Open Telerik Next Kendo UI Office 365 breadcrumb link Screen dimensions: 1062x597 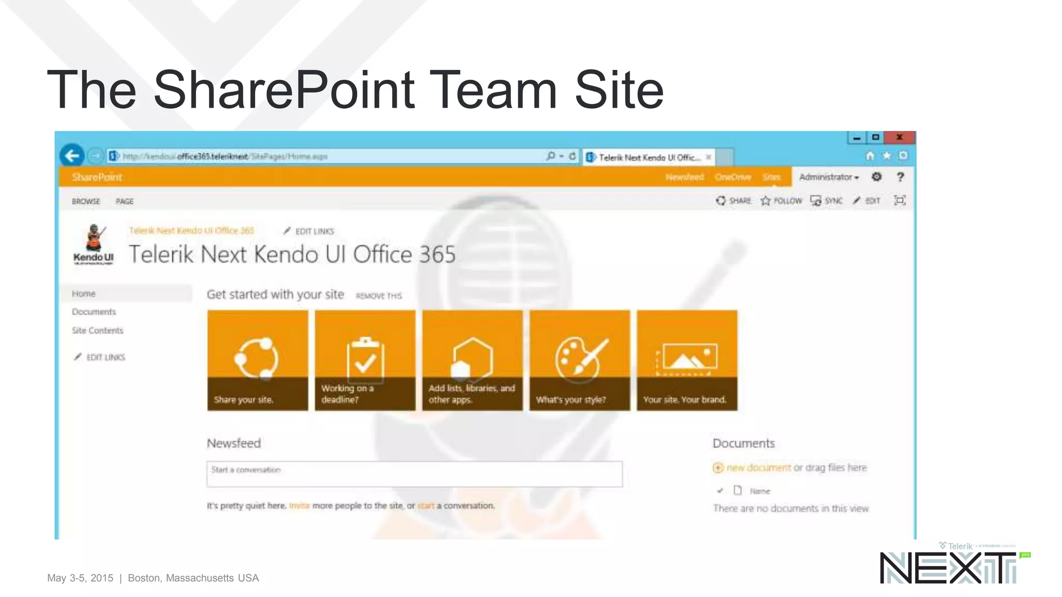point(191,231)
